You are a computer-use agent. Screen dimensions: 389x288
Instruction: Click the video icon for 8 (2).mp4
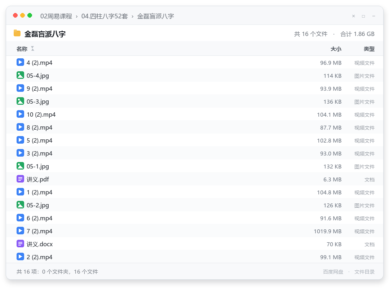point(20,127)
